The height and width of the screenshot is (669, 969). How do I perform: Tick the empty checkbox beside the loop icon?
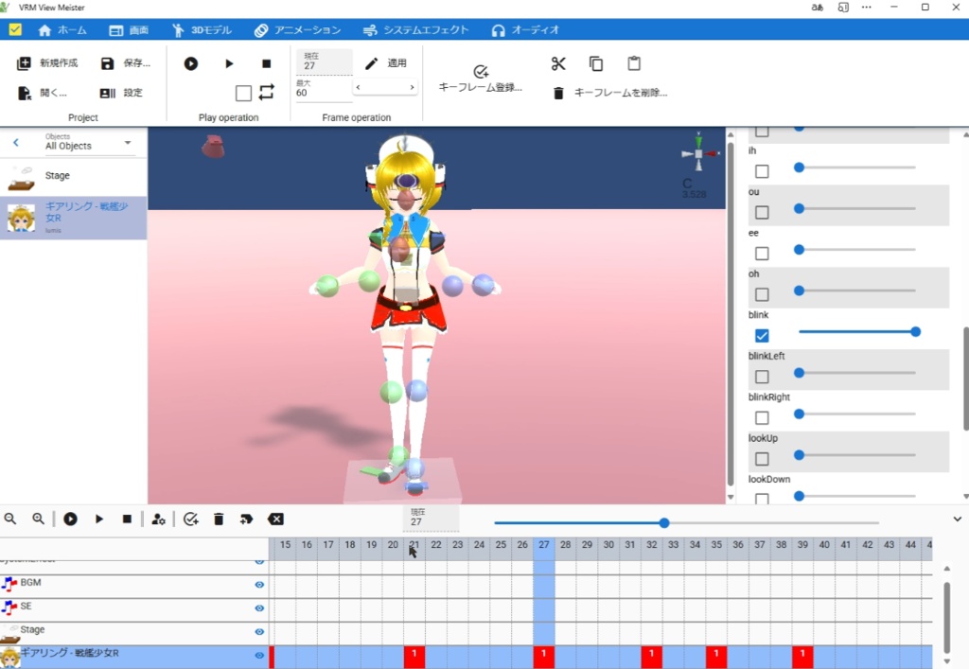click(x=243, y=94)
